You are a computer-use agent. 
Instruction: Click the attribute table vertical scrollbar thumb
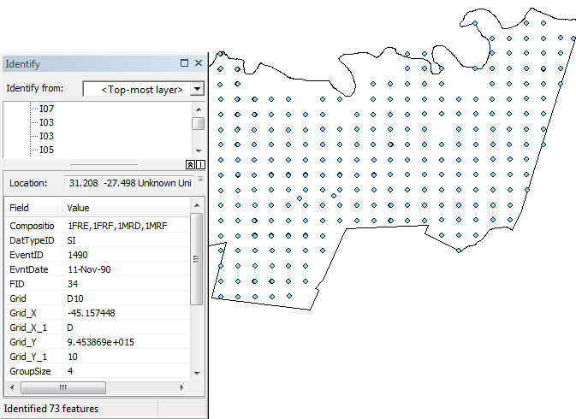click(x=197, y=259)
